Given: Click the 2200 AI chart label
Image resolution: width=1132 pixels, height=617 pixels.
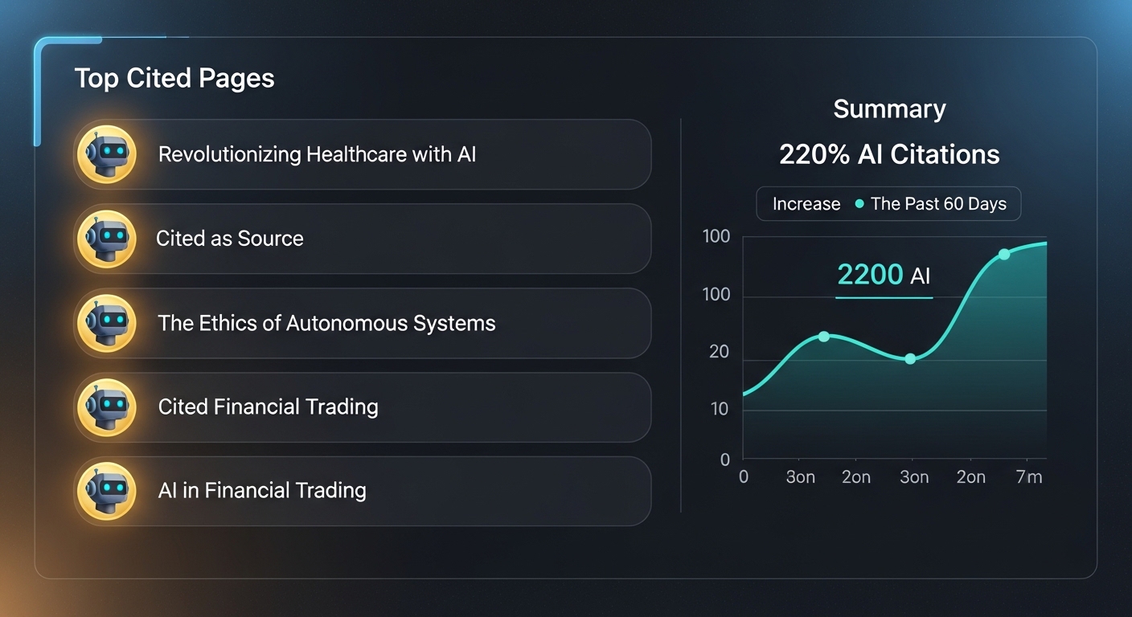Looking at the screenshot, I should pyautogui.click(x=884, y=276).
